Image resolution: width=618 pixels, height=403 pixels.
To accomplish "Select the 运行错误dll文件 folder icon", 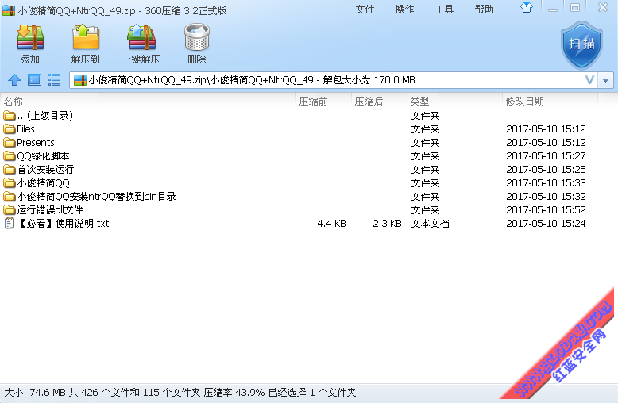I will point(9,209).
